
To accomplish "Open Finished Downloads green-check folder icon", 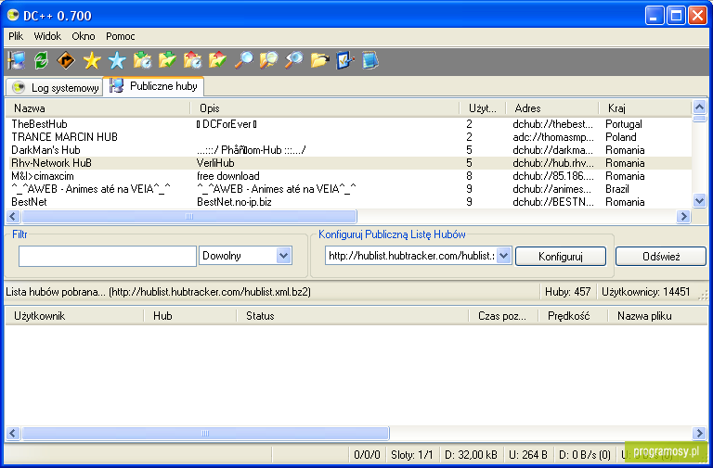I will coord(167,60).
